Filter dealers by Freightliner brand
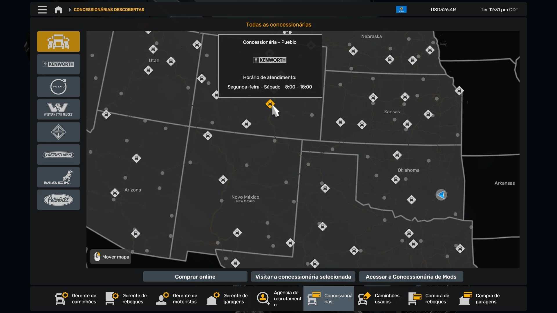The height and width of the screenshot is (313, 557). click(58, 154)
